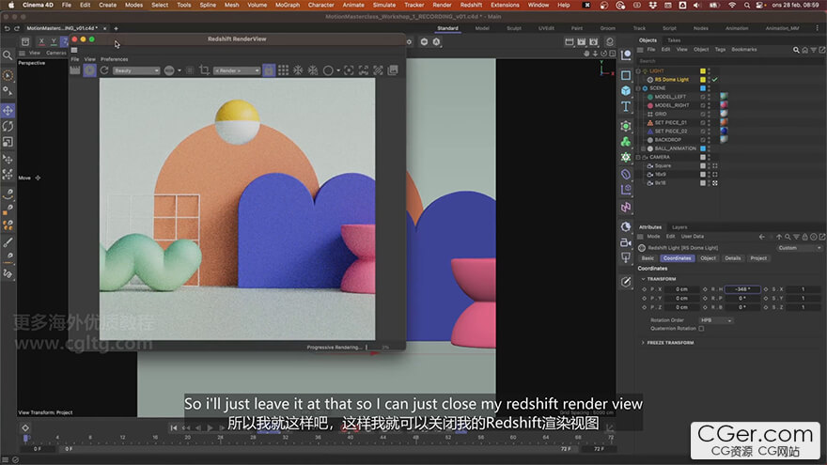
Task: Select MODEL_LEFT object in tree
Action: click(670, 97)
